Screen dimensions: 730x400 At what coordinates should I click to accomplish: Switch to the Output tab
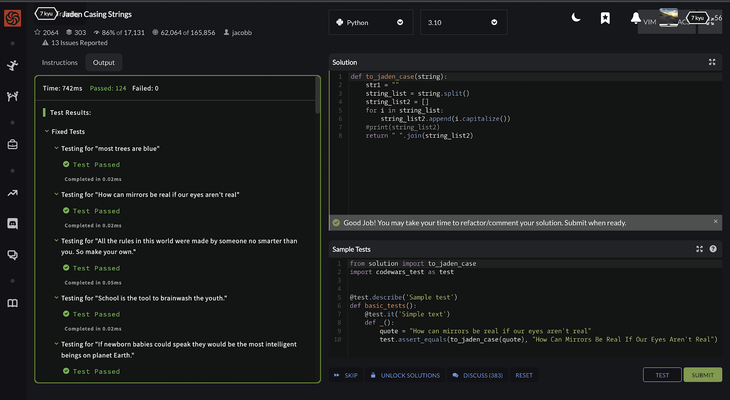coord(104,62)
